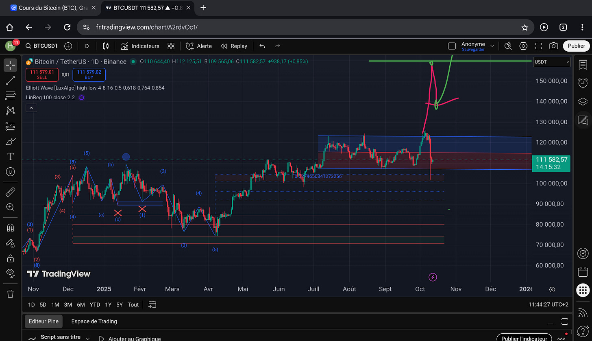Delete drawings with the trash icon

(x=11, y=293)
